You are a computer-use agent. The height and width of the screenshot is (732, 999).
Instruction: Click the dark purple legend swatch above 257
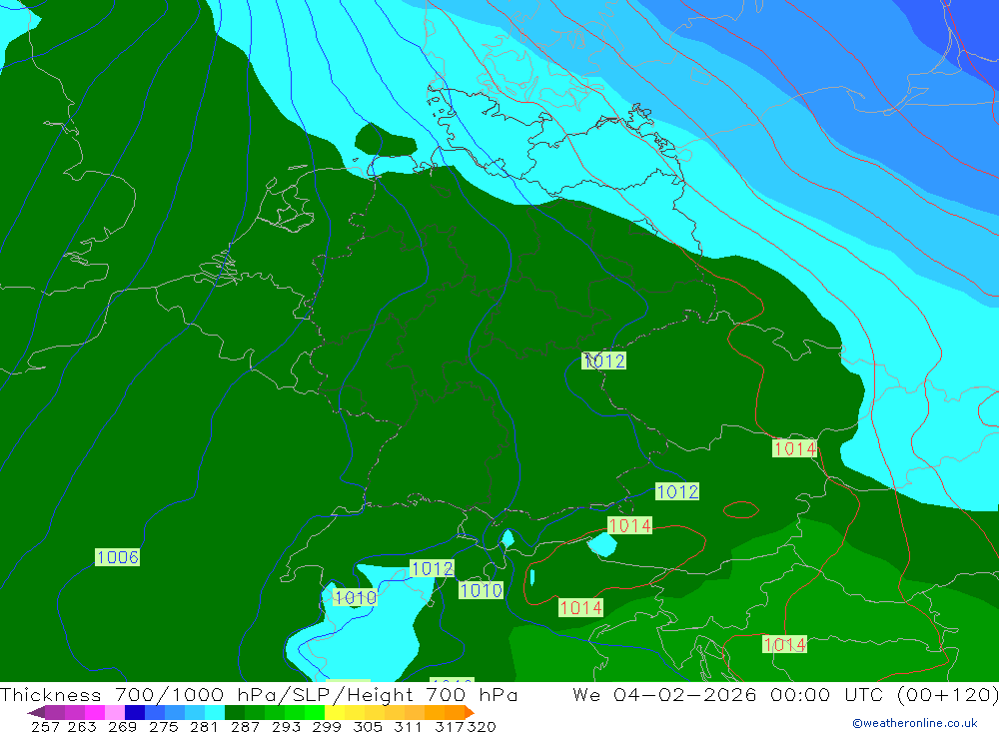[54, 712]
